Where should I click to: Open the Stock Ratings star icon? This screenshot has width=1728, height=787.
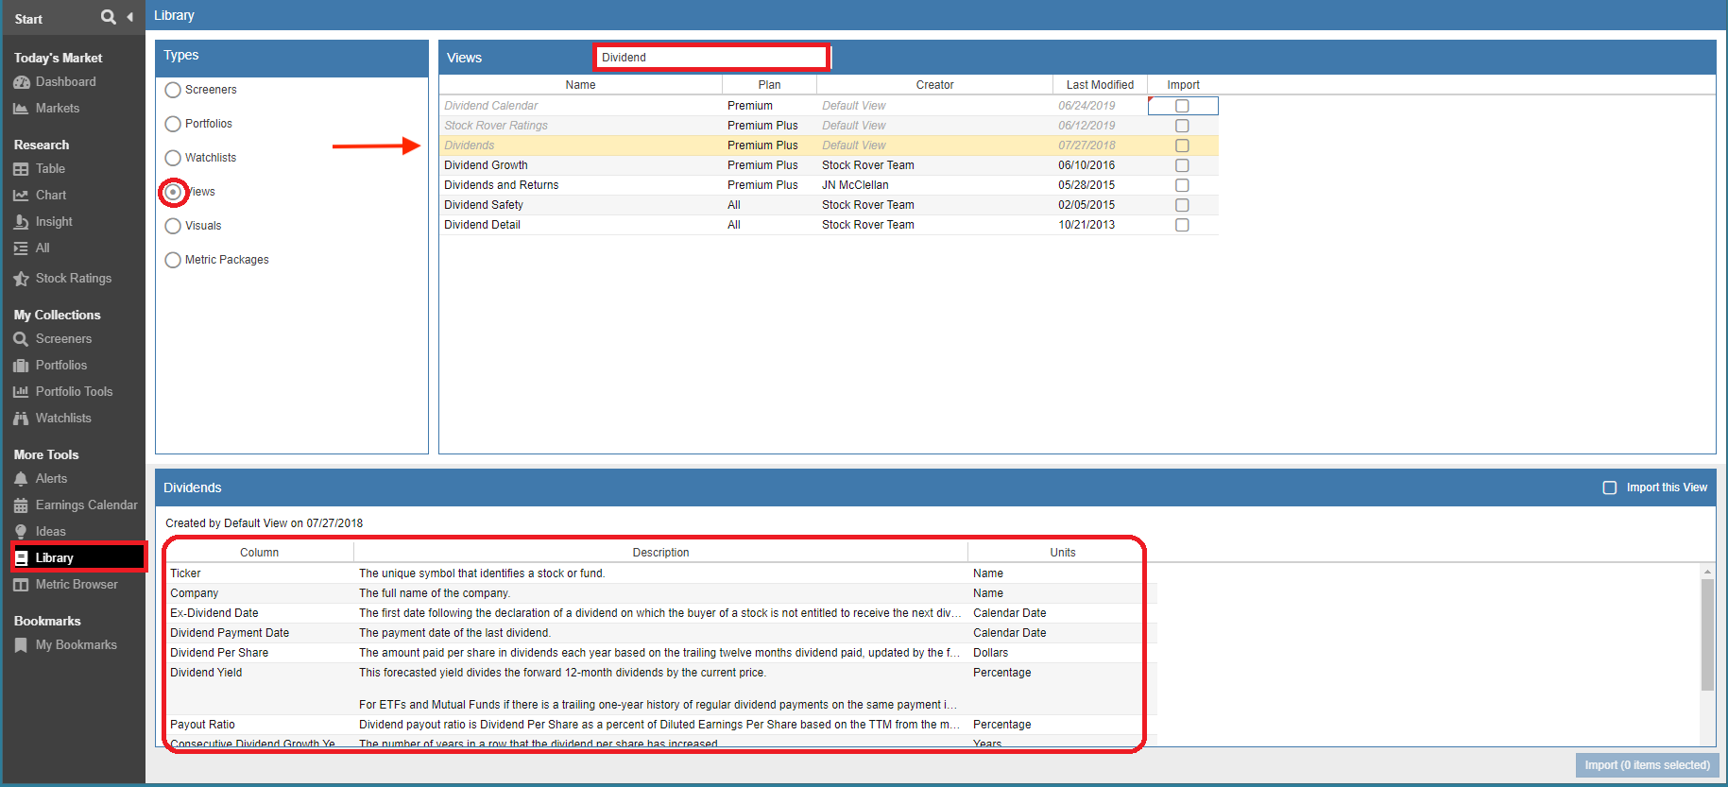(21, 279)
